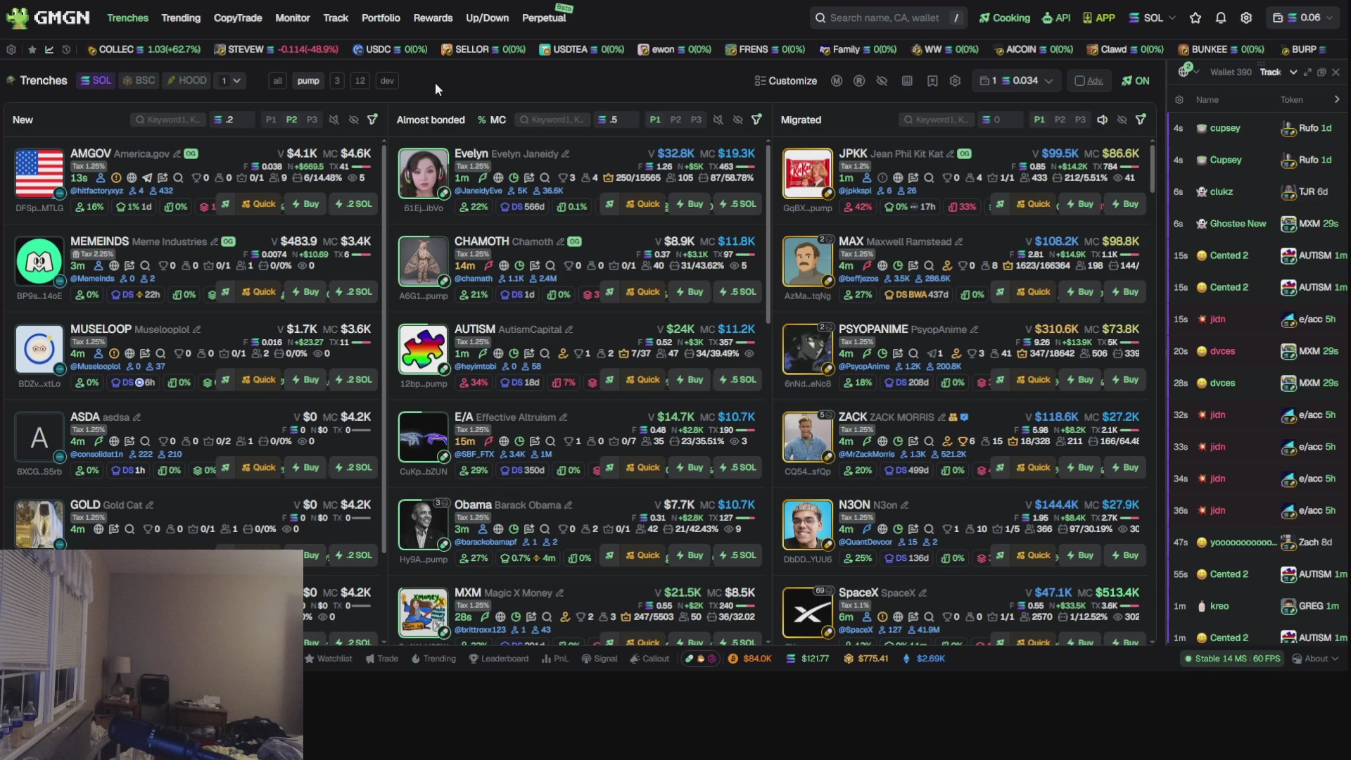Viewport: 1351px width, 760px height.
Task: Toggle hidden-tokens eye in Migrated column header
Action: pyautogui.click(x=1122, y=120)
